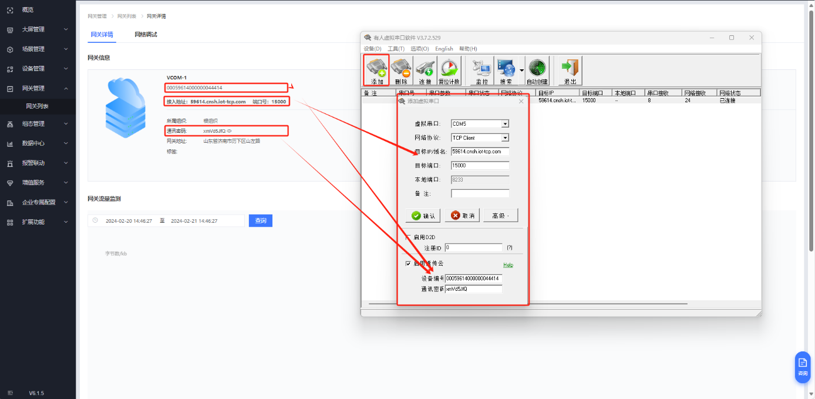
Task: Expand the 增值服务 chevron
Action: click(66, 183)
